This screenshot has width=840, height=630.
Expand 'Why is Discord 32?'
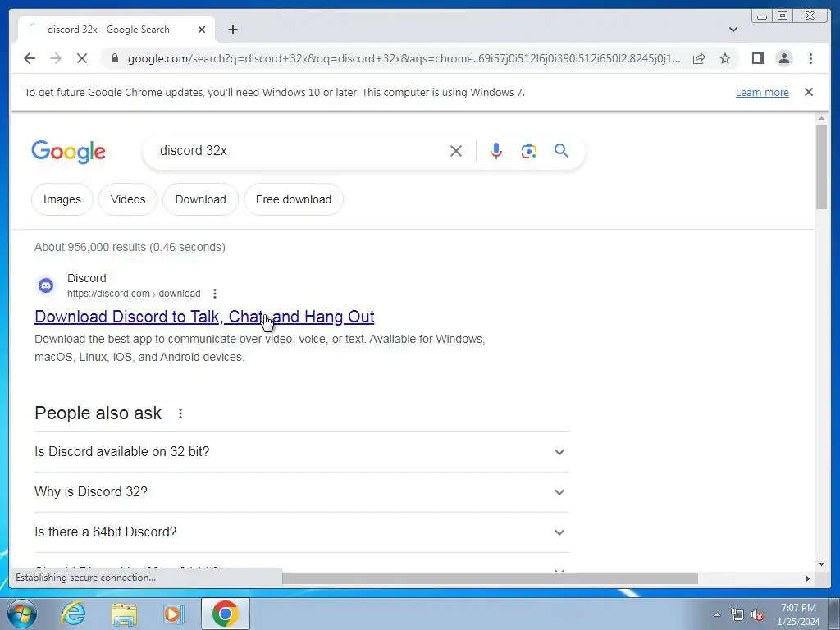pyautogui.click(x=302, y=492)
